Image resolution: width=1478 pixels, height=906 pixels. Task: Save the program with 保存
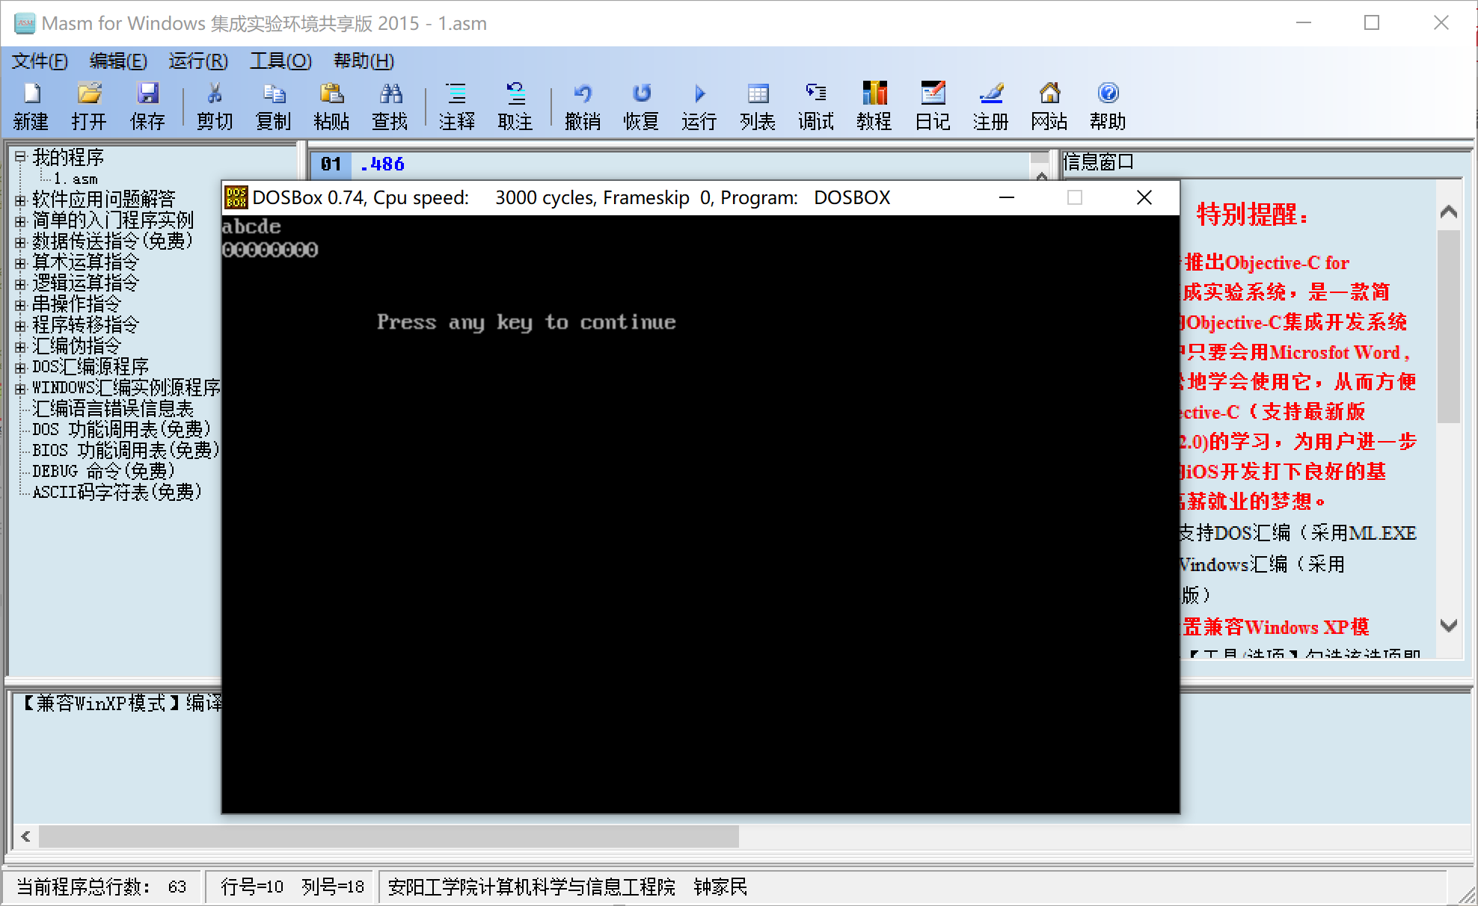(x=147, y=105)
